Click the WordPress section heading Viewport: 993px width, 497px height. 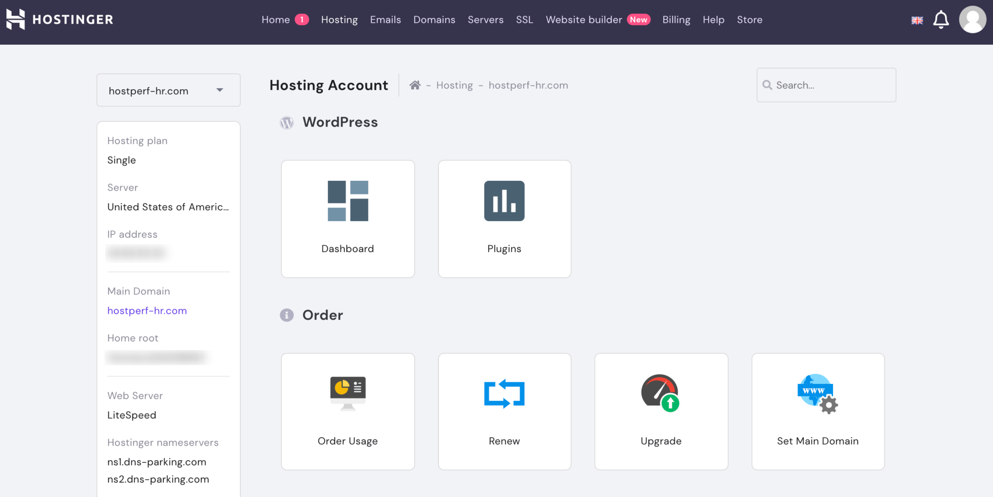click(340, 122)
